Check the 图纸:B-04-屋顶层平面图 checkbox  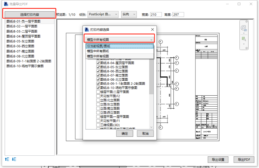98,63
